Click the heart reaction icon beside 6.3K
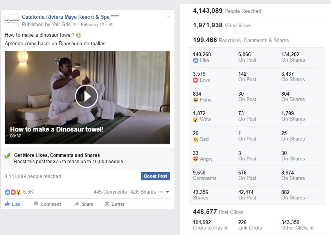The width and height of the screenshot is (331, 235). pos(13,192)
